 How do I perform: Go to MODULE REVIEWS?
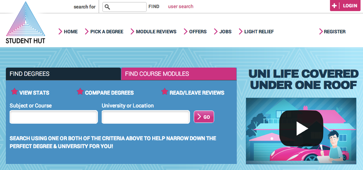click(156, 32)
